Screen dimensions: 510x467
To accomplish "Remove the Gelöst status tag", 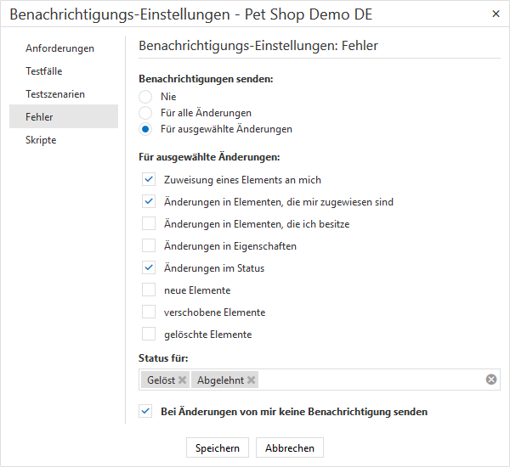I will [x=182, y=380].
